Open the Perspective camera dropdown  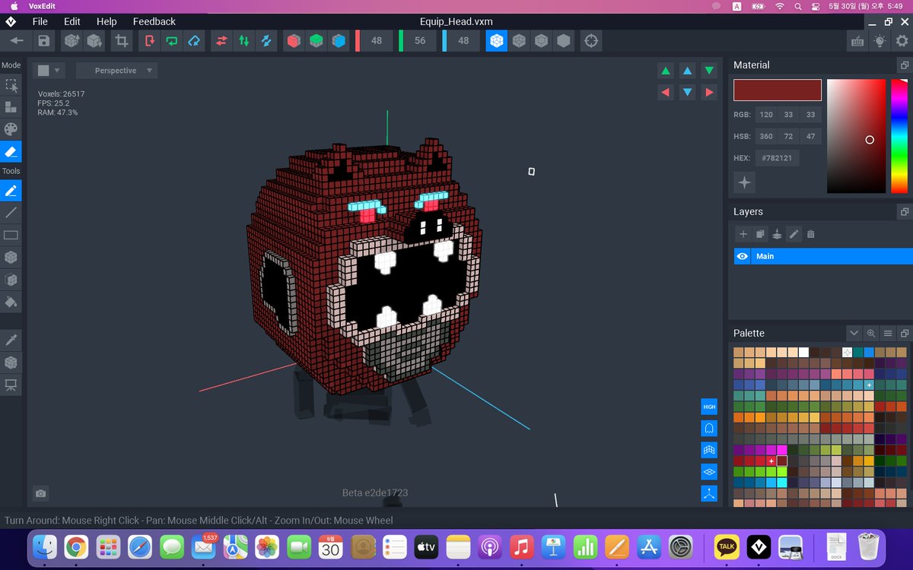pos(116,71)
